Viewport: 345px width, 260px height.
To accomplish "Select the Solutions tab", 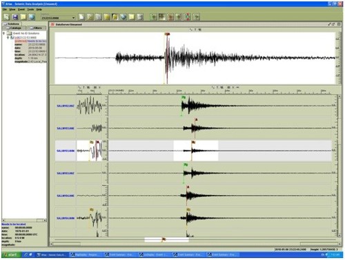I will click(12, 24).
